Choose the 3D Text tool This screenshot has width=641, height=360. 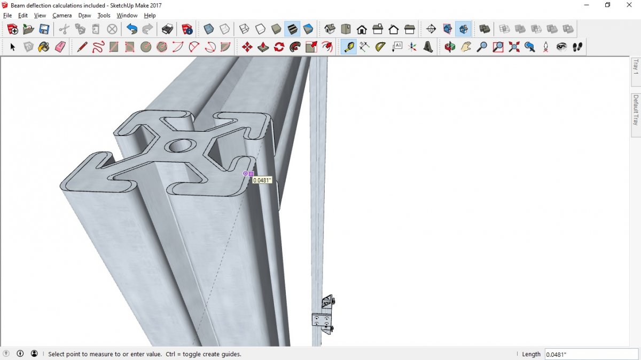428,47
